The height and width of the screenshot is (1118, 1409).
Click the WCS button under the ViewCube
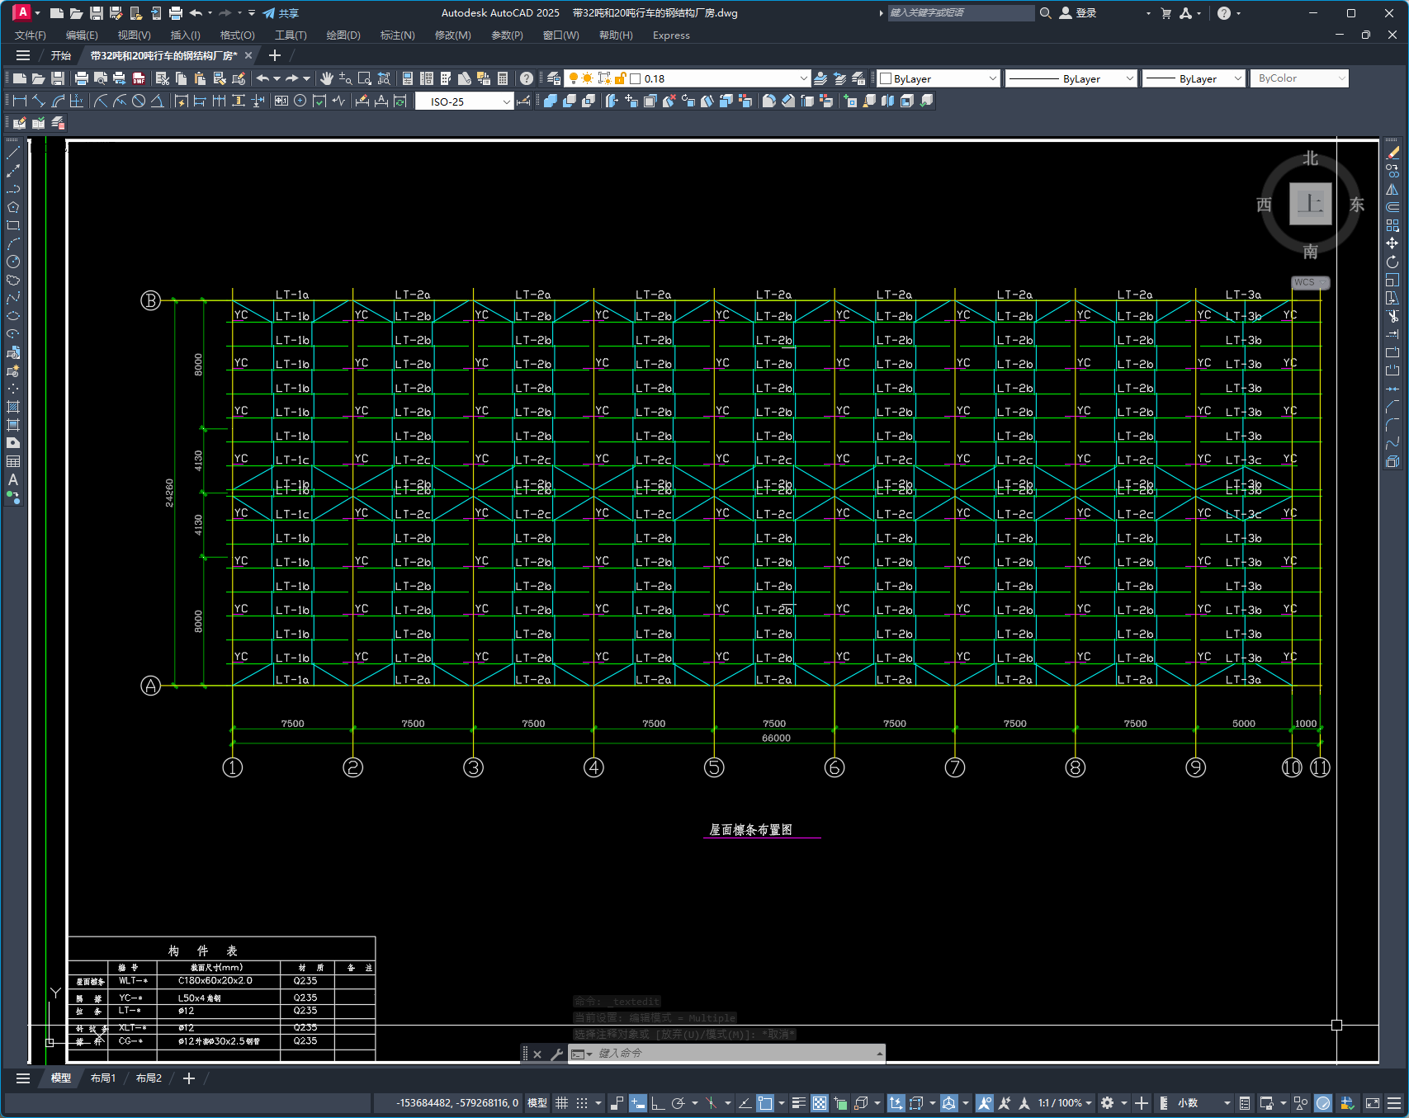(x=1309, y=282)
